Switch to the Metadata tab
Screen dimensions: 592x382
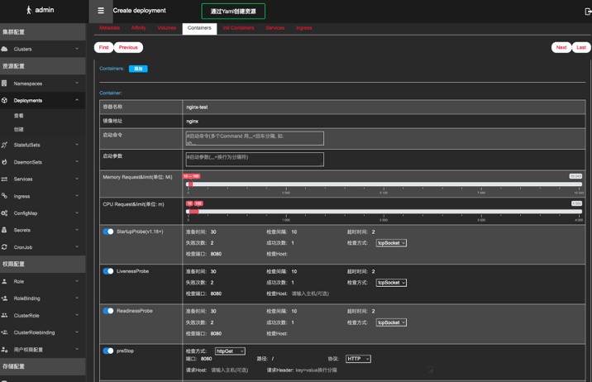pos(109,28)
